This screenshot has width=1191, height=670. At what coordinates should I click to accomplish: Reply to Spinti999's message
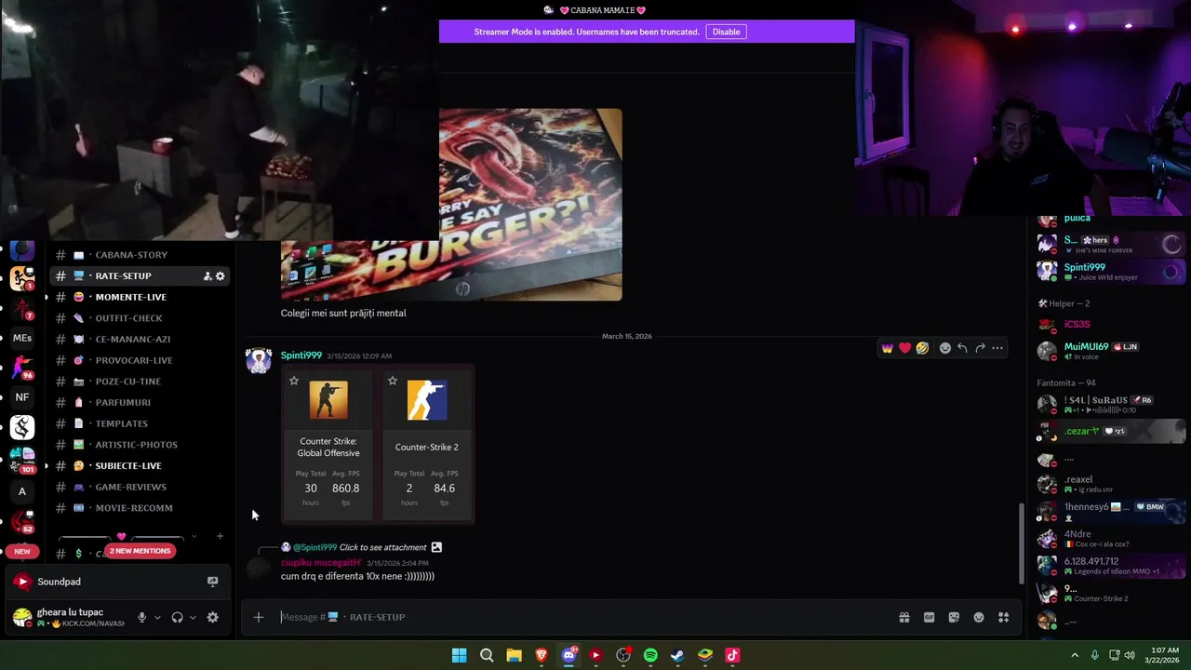coord(962,348)
